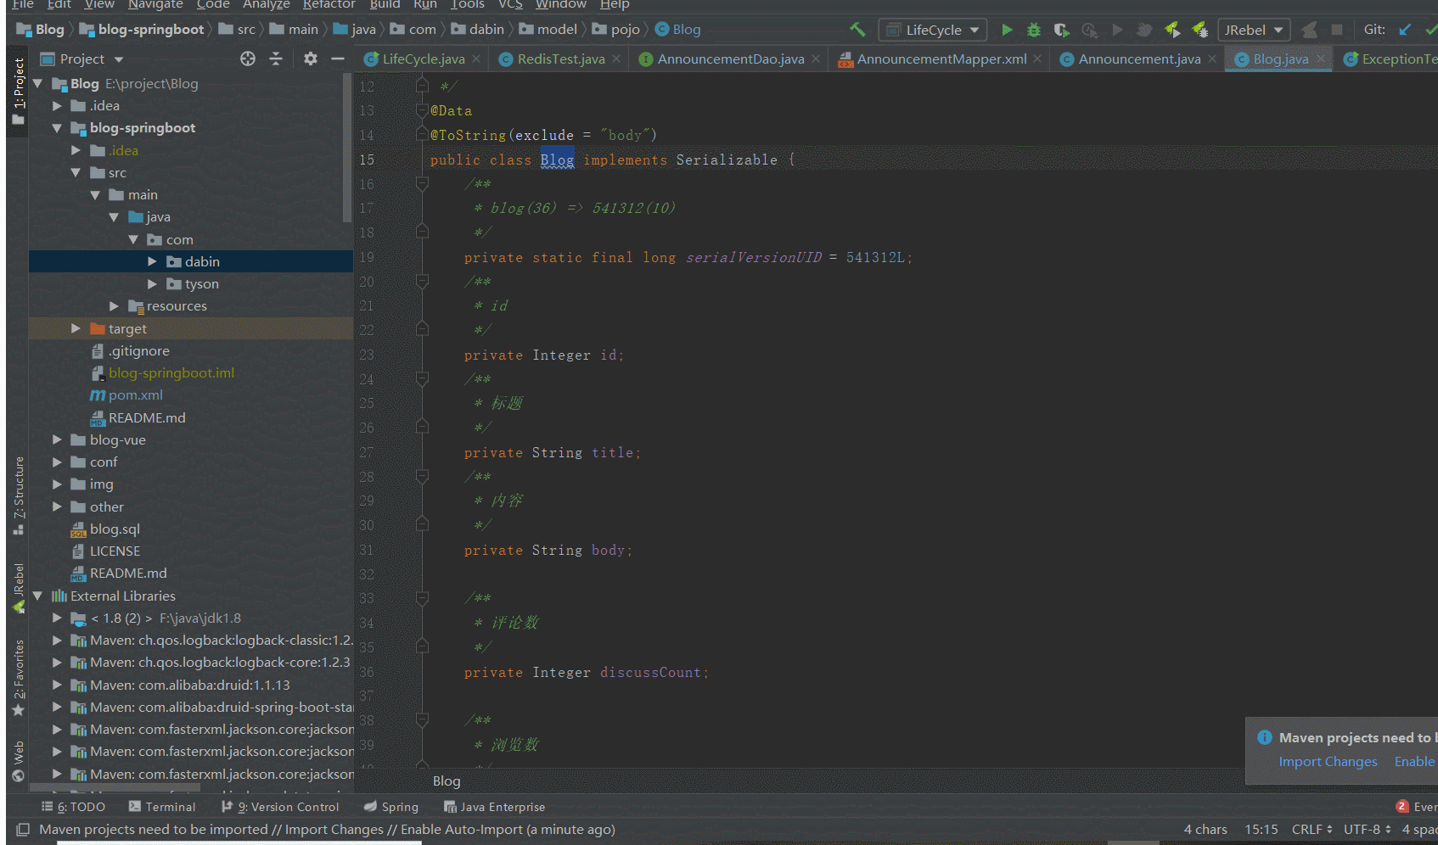Click the locate/scroll-from-source target icon

(x=248, y=59)
